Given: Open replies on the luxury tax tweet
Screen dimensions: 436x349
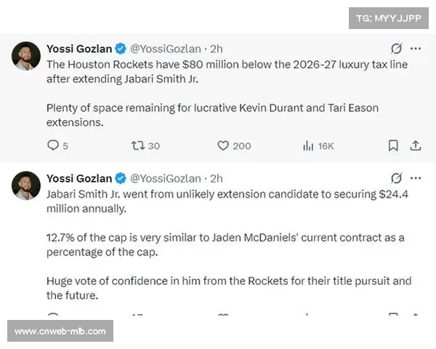Looking at the screenshot, I should [x=57, y=145].
